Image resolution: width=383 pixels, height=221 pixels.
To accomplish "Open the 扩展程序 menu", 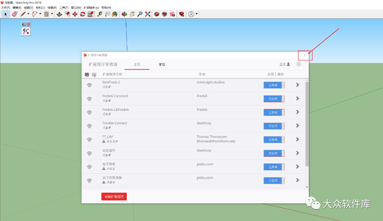I will [91, 8].
